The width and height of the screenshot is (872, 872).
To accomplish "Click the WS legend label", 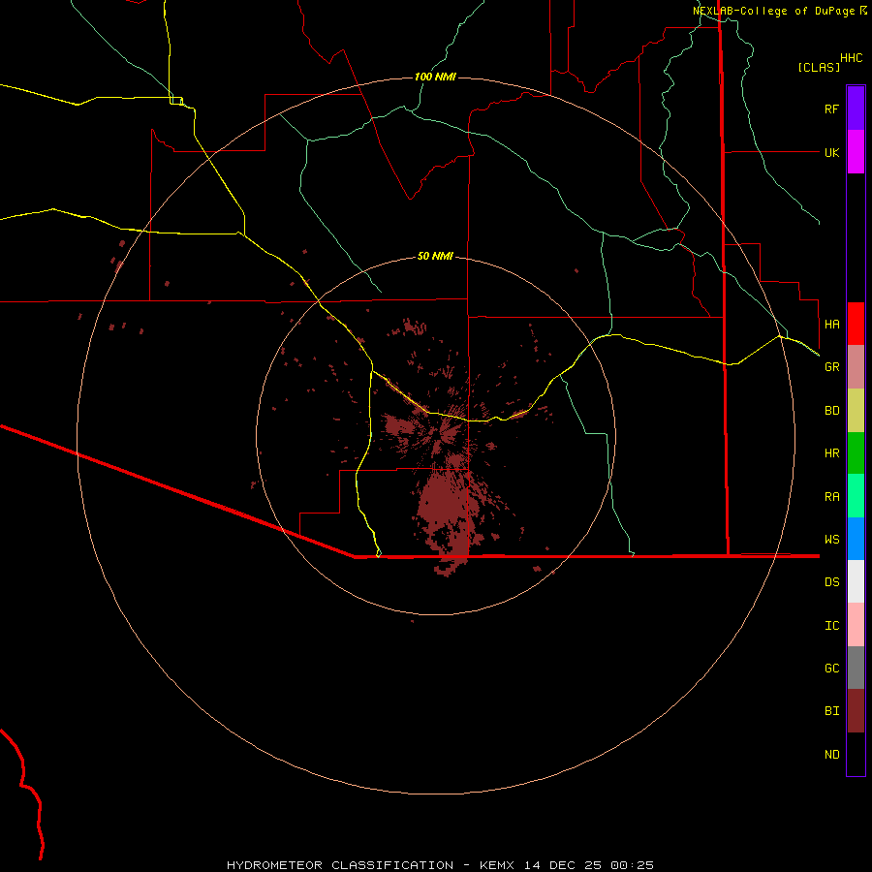I will (x=831, y=539).
